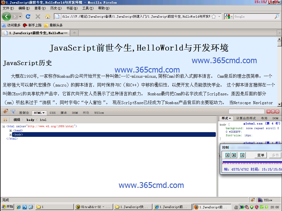The height and width of the screenshot is (211, 282).
Task: Switch to the CSS tab in Firebug
Action: [x=52, y=113]
